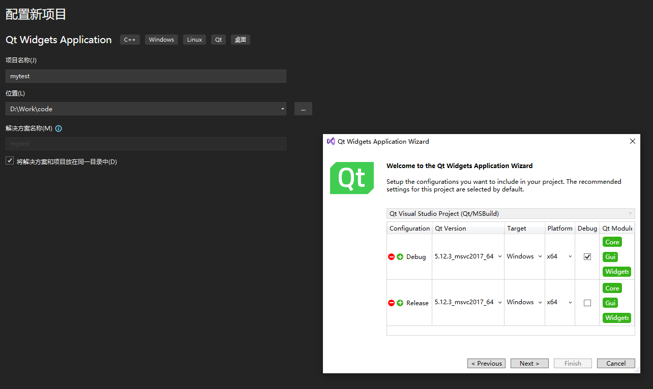Click the Release configuration name cell
653x389 pixels.
[x=417, y=303]
